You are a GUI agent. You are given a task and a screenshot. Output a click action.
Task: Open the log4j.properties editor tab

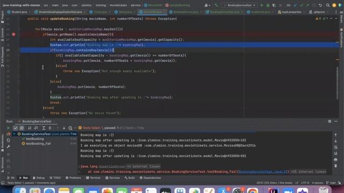[x=290, y=12]
